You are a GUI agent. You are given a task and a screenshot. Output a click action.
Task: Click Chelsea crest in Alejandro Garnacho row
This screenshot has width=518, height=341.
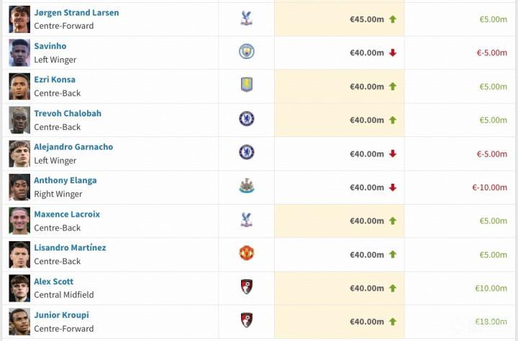(x=247, y=153)
